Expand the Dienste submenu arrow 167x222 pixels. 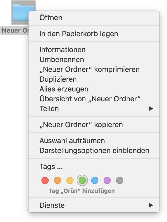pyautogui.click(x=151, y=205)
